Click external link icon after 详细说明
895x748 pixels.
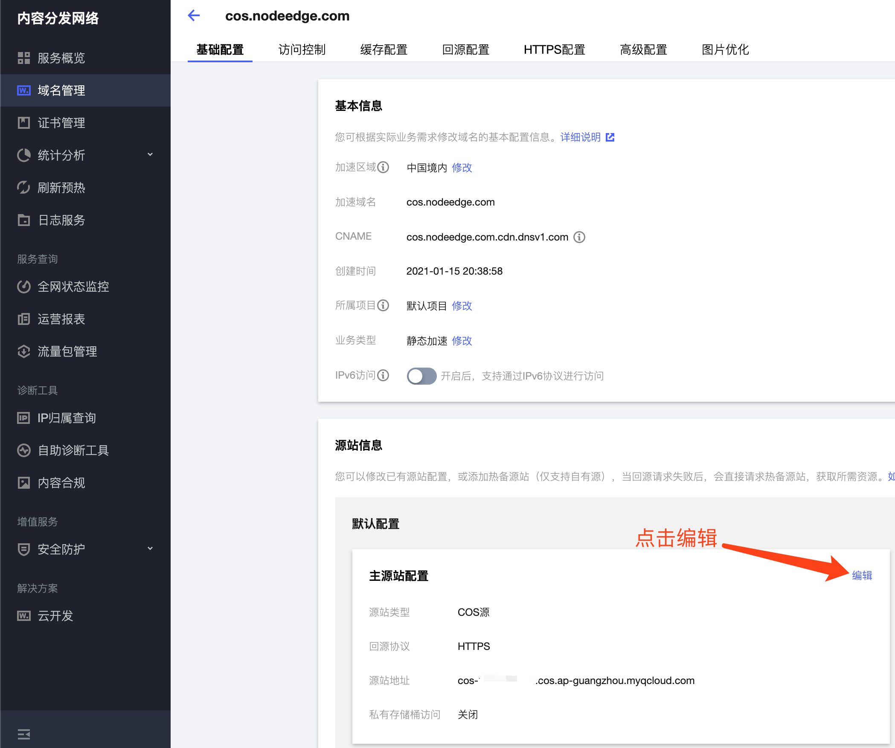[610, 137]
